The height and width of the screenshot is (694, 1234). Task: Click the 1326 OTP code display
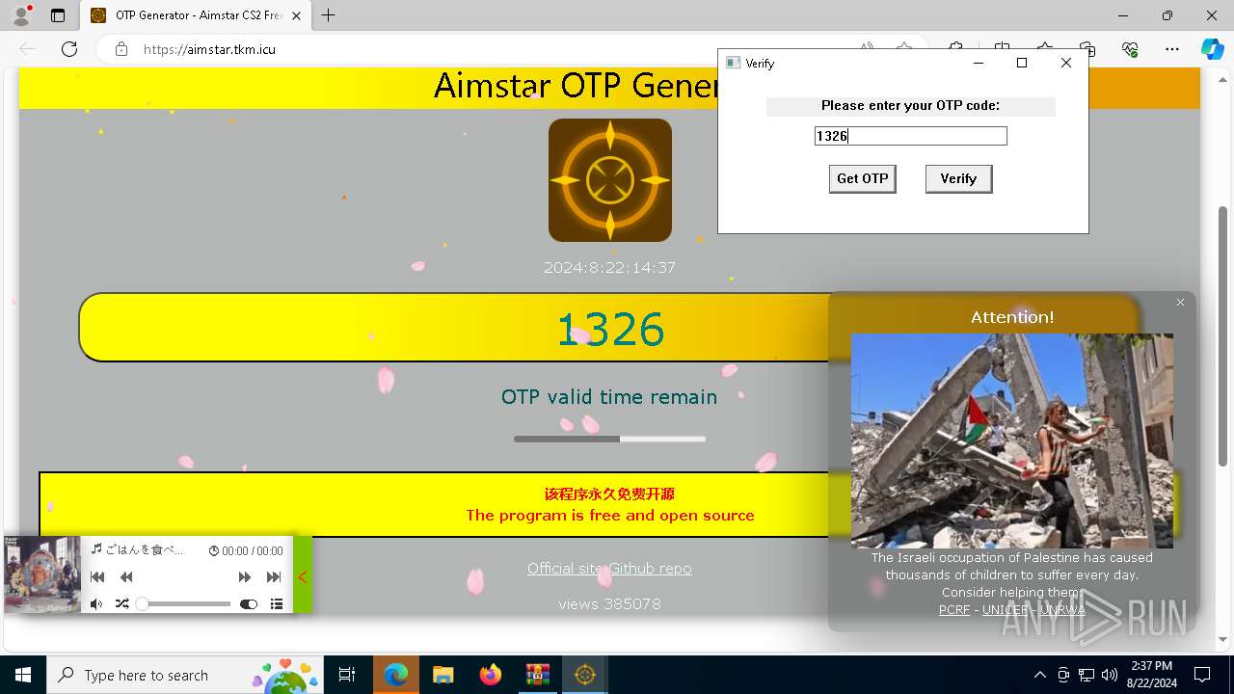pyautogui.click(x=610, y=329)
